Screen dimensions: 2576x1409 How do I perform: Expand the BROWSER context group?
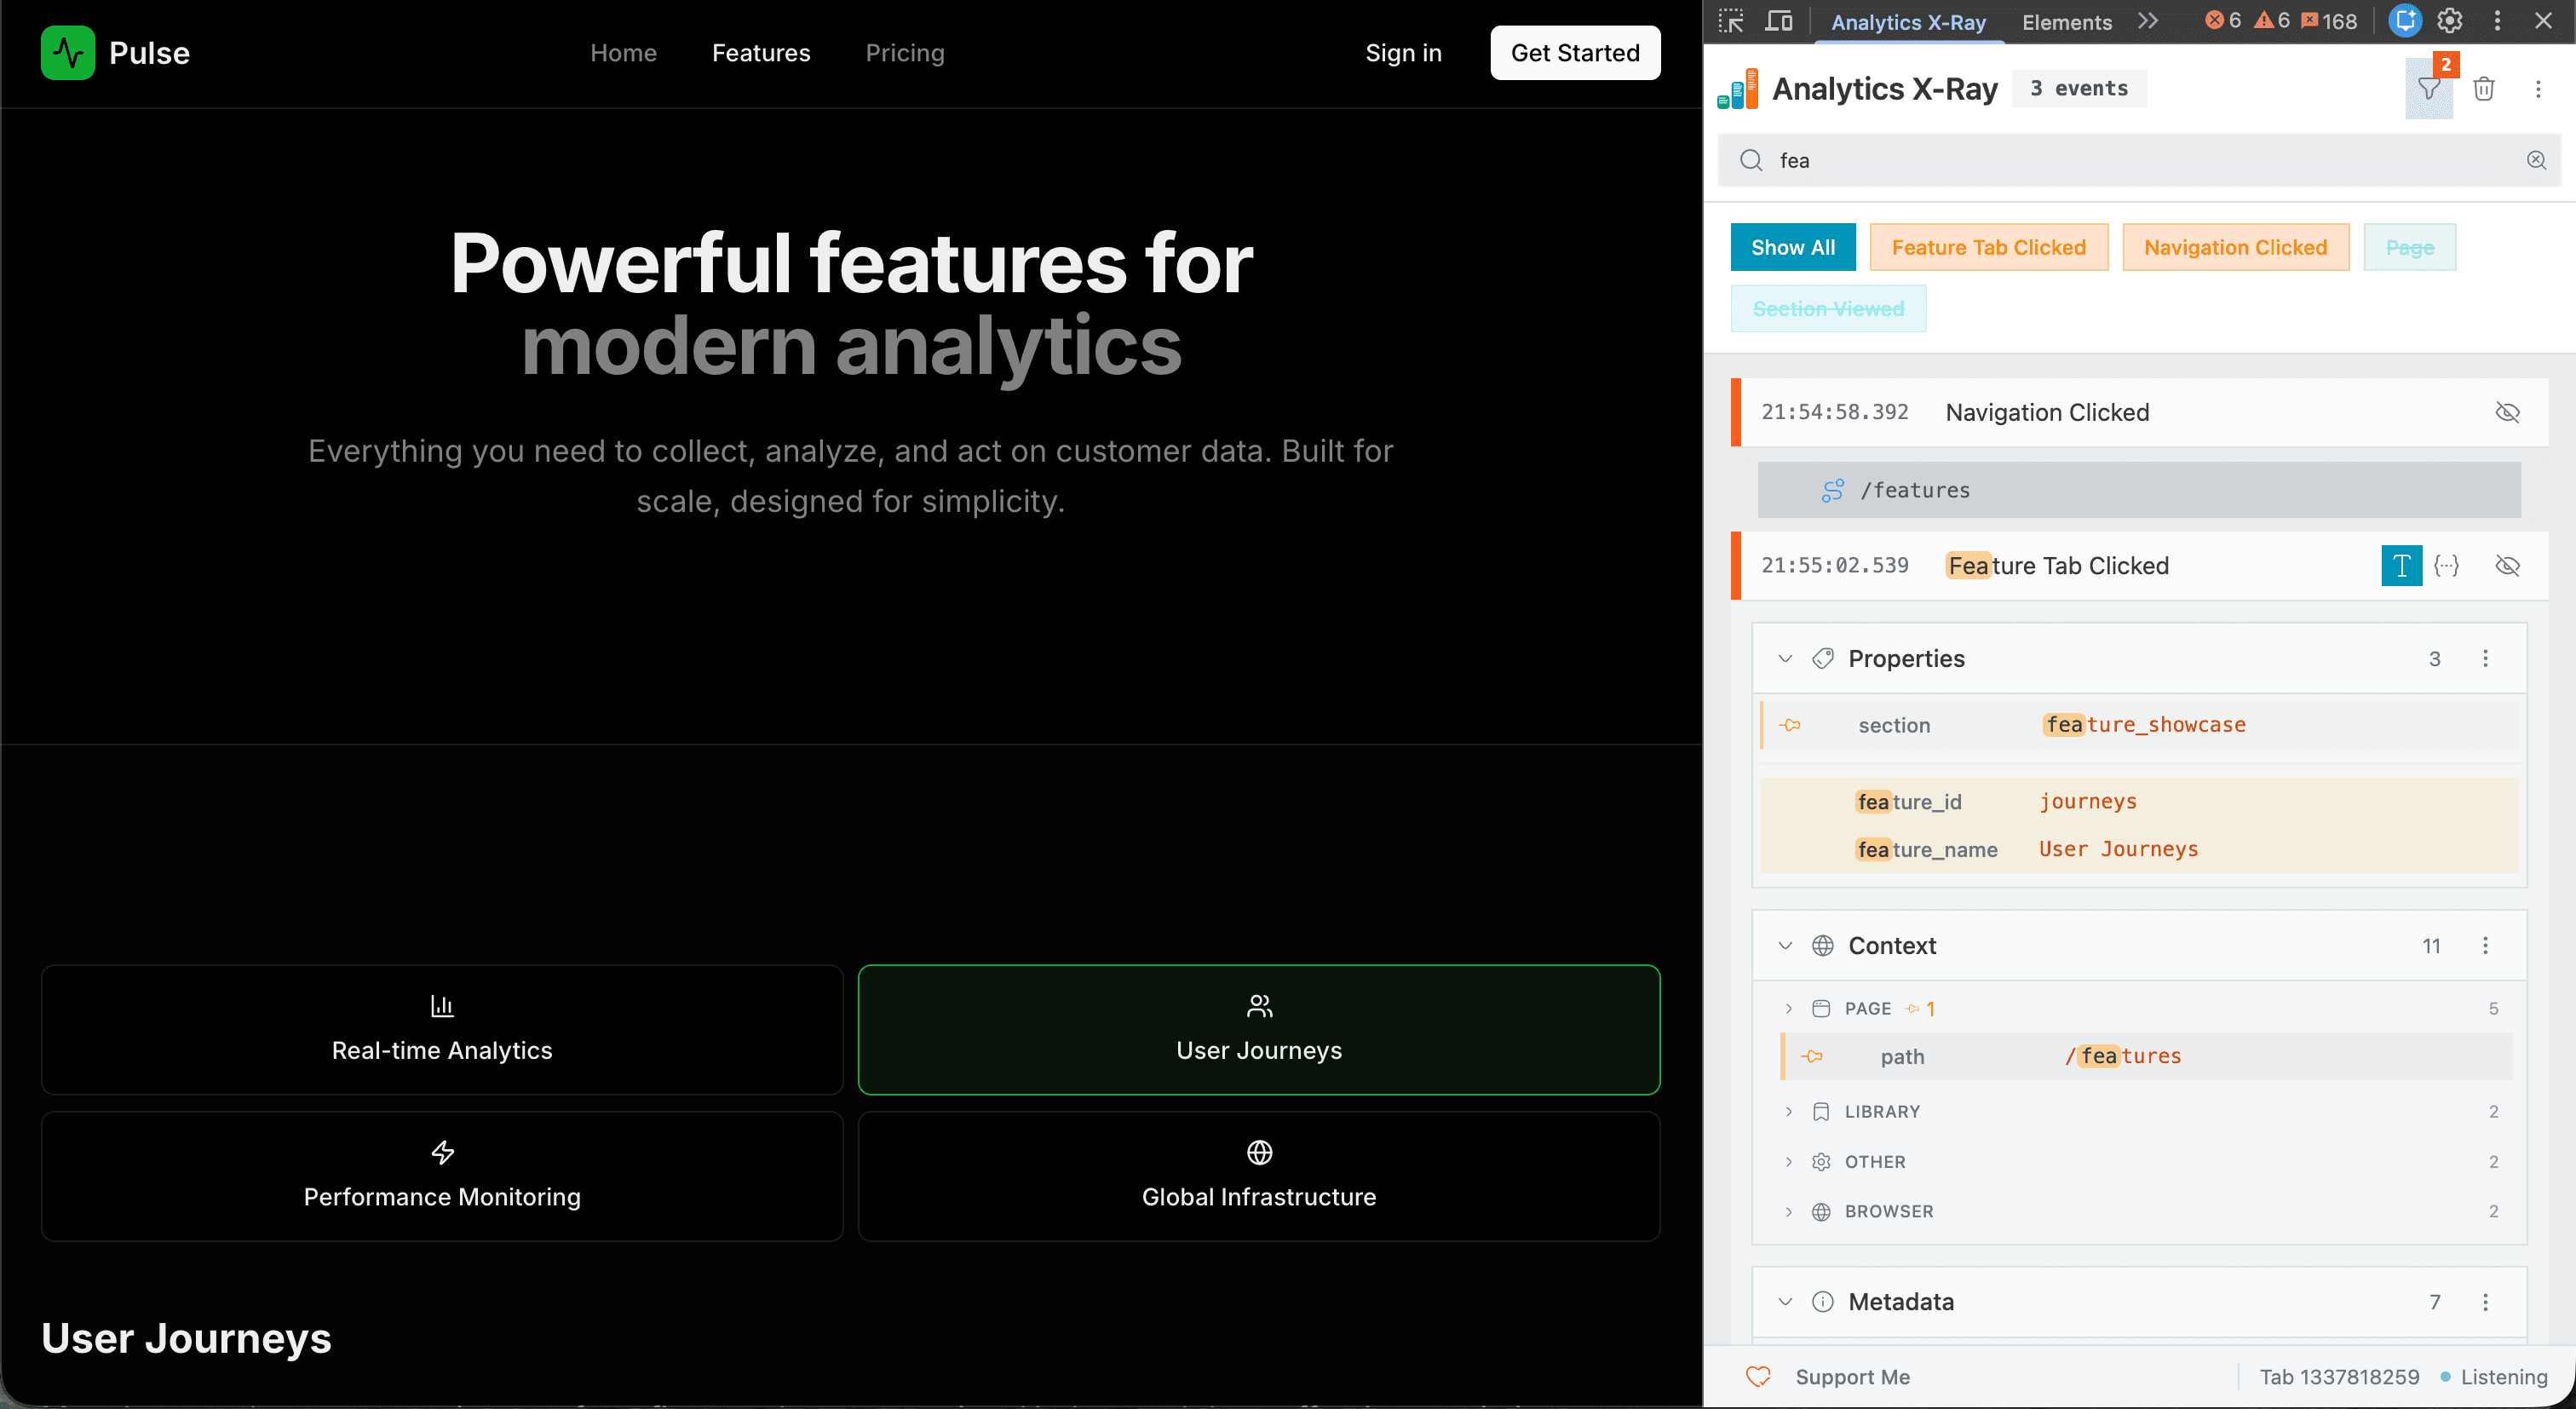pyautogui.click(x=1788, y=1211)
